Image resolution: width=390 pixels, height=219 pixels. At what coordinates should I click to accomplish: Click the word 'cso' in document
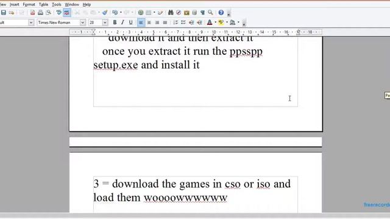(233, 184)
